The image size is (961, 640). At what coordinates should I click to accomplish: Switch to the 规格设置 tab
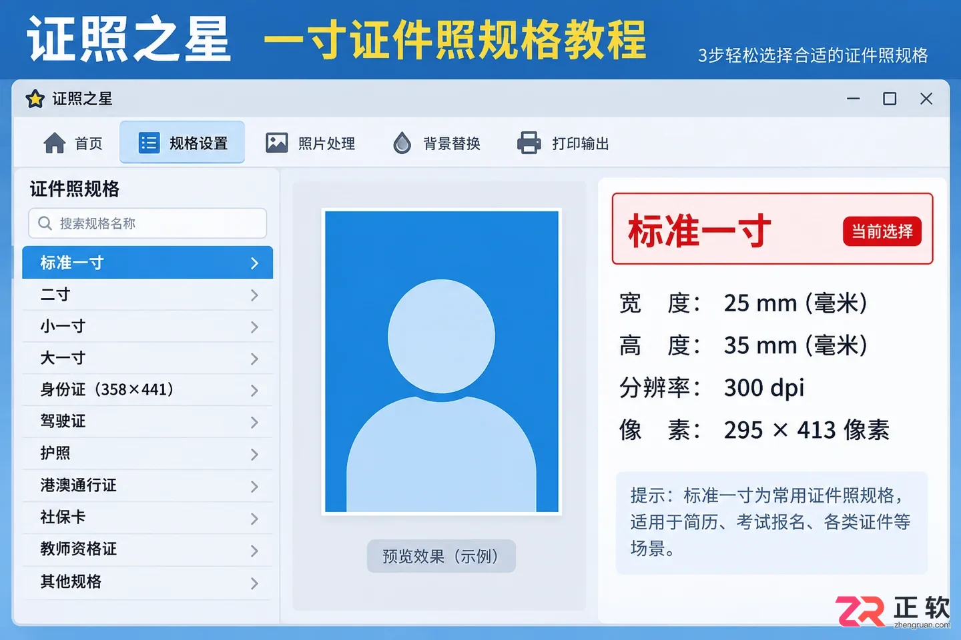pyautogui.click(x=182, y=143)
